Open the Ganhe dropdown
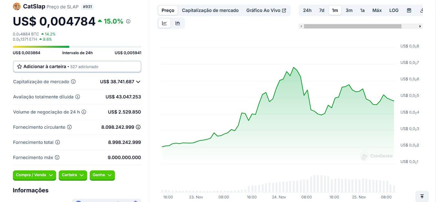The width and height of the screenshot is (436, 202). [102, 175]
